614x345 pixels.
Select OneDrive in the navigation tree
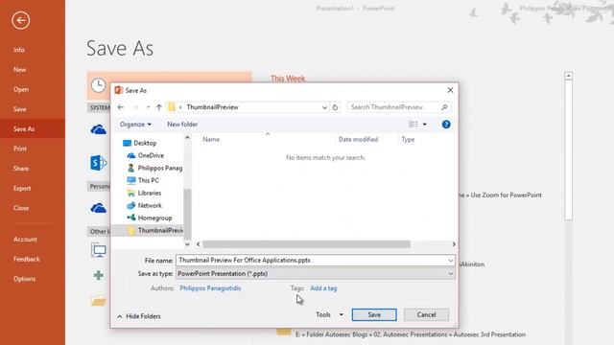[x=151, y=155]
